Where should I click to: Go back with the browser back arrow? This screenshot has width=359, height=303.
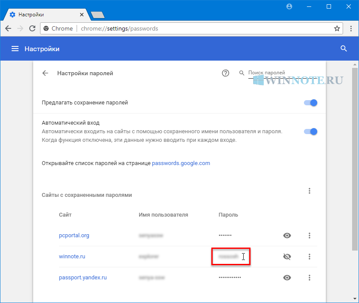click(x=8, y=28)
